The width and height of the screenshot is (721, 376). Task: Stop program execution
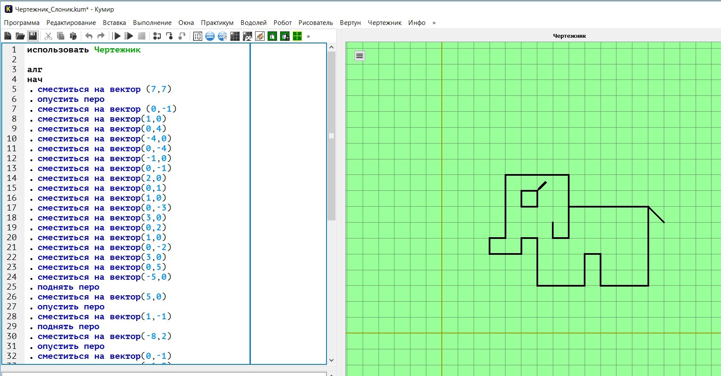pyautogui.click(x=142, y=36)
